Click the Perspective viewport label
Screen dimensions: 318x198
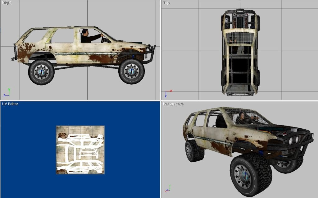point(173,104)
